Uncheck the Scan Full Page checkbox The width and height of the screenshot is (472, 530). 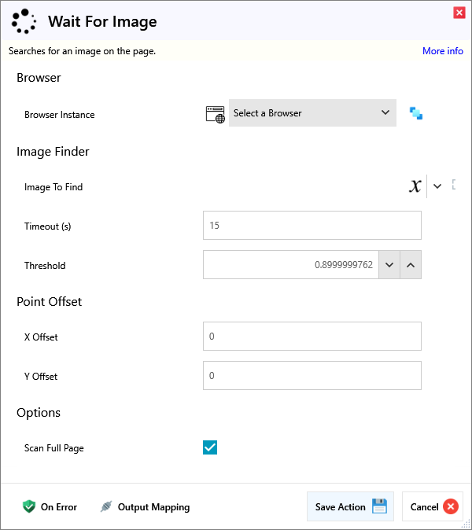pyautogui.click(x=210, y=447)
